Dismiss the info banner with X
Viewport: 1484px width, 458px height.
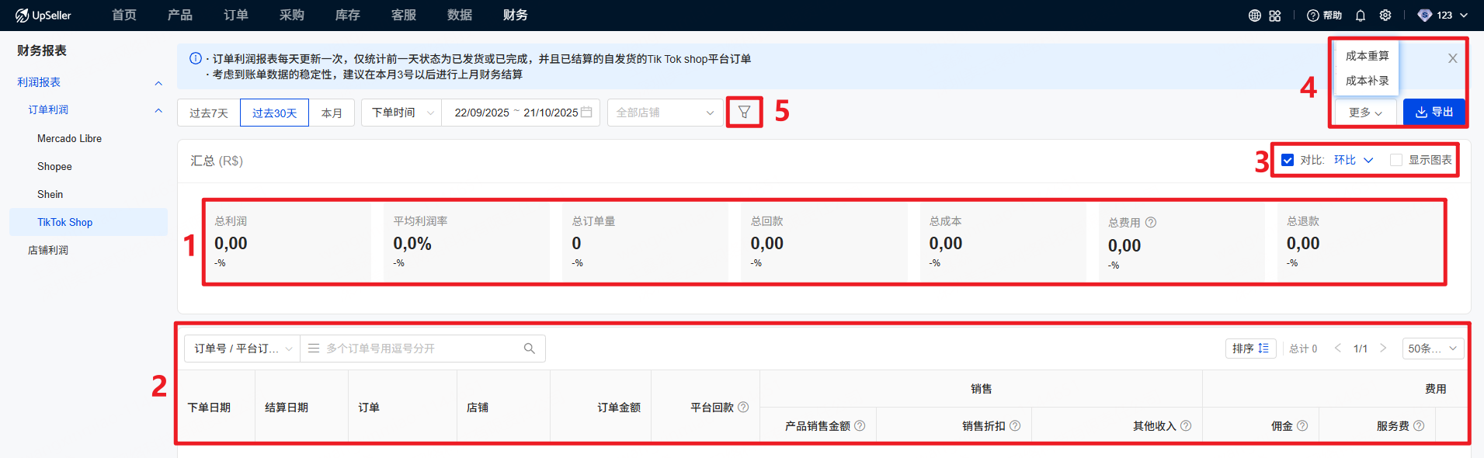point(1452,58)
